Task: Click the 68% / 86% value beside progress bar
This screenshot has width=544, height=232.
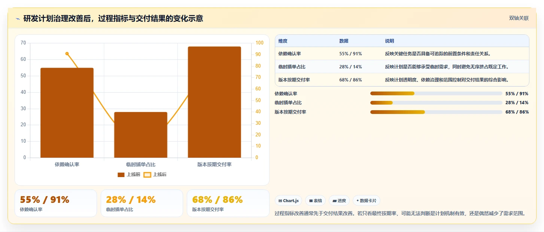Action: pyautogui.click(x=517, y=112)
